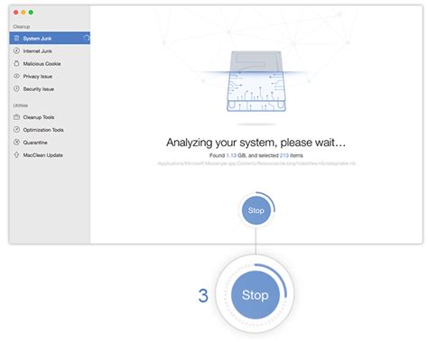Click the spinning progress indicator on System Junk
Image resolution: width=428 pixels, height=342 pixels.
pos(87,38)
